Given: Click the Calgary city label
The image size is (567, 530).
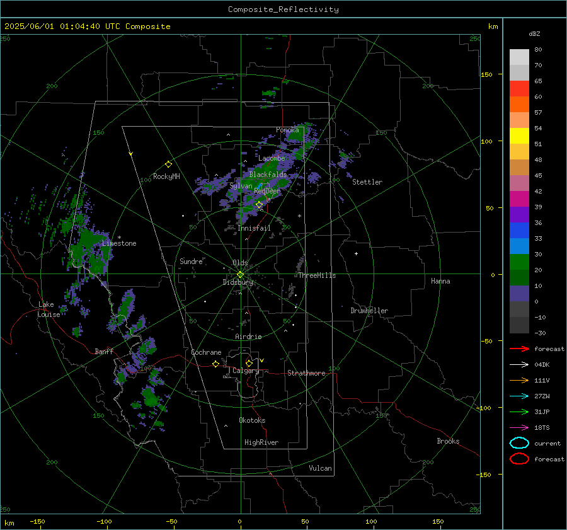Looking at the screenshot, I should point(246,371).
